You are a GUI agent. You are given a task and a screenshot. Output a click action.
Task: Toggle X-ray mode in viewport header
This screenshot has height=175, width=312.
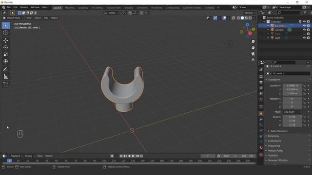pos(233,18)
